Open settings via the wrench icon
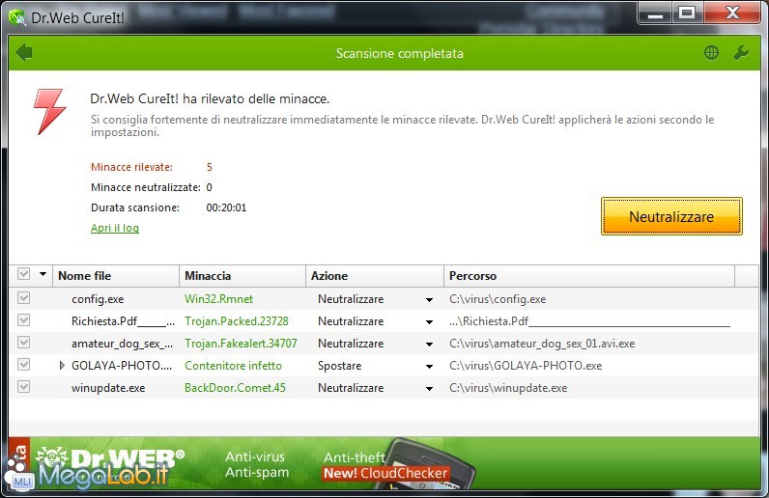 (x=741, y=53)
